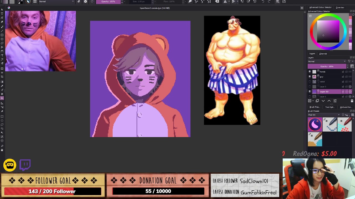The width and height of the screenshot is (355, 199).
Task: Switch to the Overview tab
Action: 340,7
